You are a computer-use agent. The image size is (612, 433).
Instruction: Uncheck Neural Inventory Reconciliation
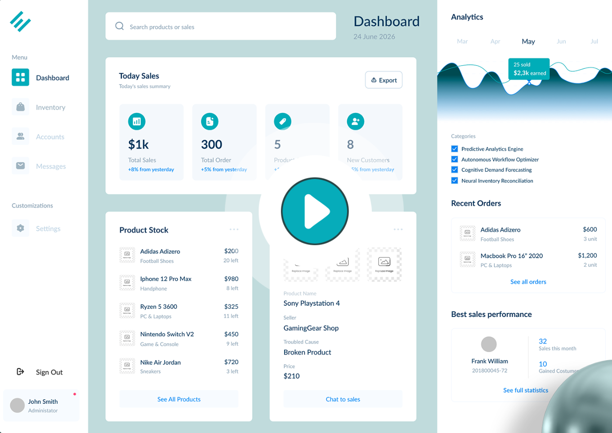[x=454, y=180]
